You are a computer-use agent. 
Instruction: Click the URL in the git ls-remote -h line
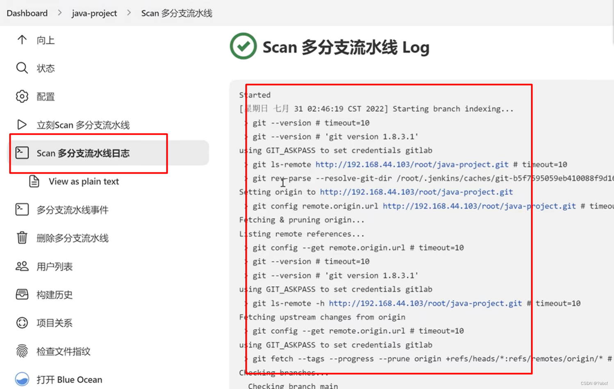425,303
